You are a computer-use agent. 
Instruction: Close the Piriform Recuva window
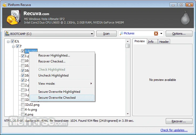pos(189,5)
